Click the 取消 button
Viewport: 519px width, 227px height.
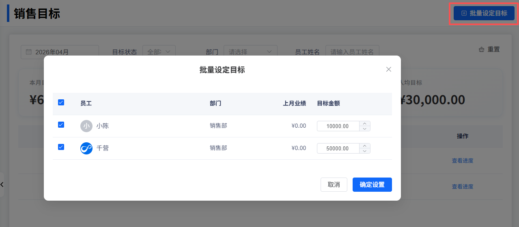(x=334, y=184)
